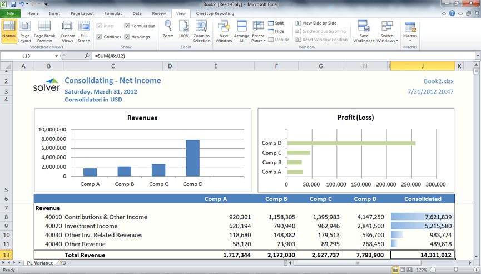Viewport: 481px width, 274px height.
Task: Go to last sheet tab arrow
Action: 19,263
